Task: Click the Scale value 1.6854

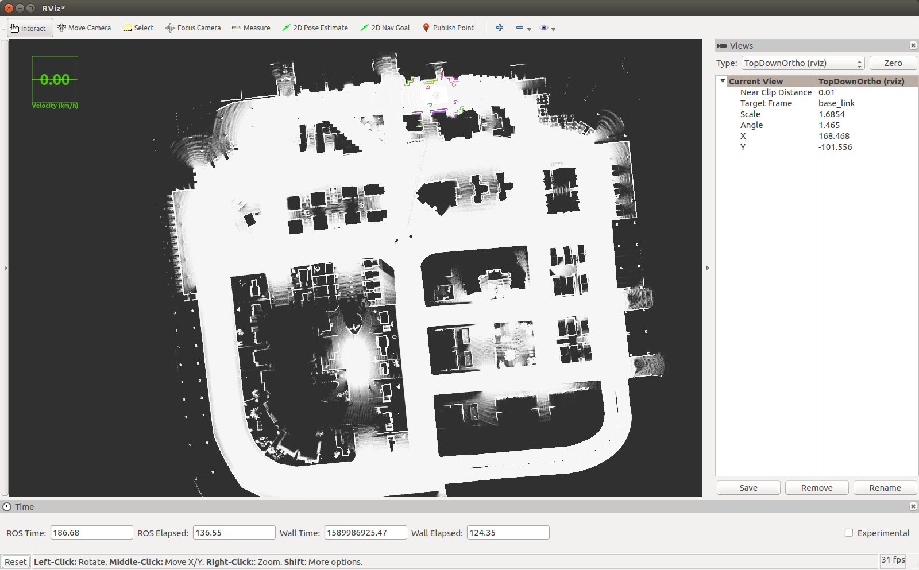Action: tap(831, 114)
